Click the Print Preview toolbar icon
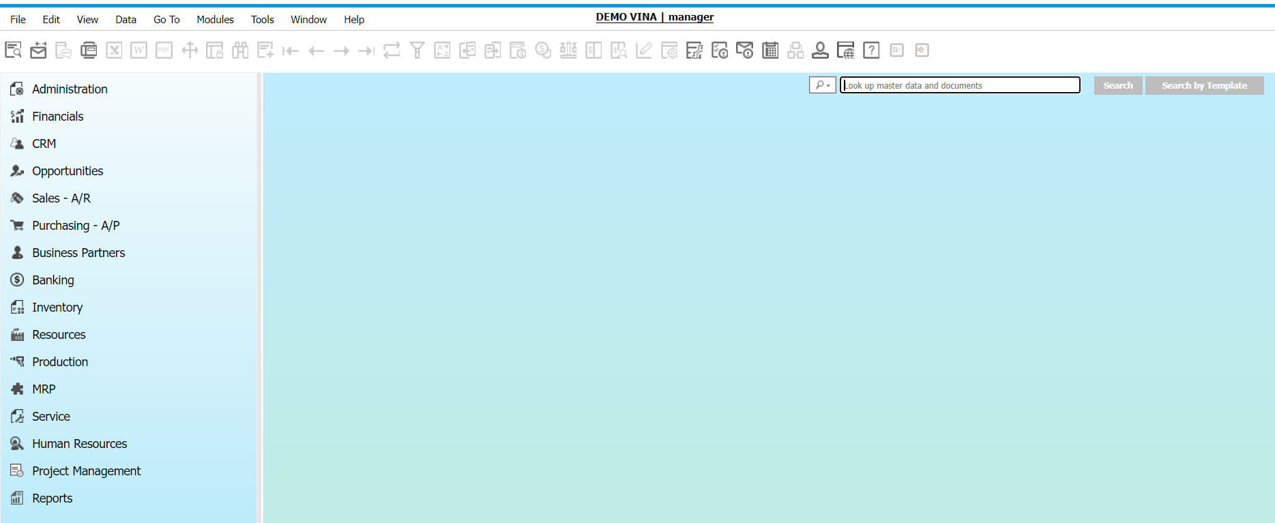 pos(13,50)
